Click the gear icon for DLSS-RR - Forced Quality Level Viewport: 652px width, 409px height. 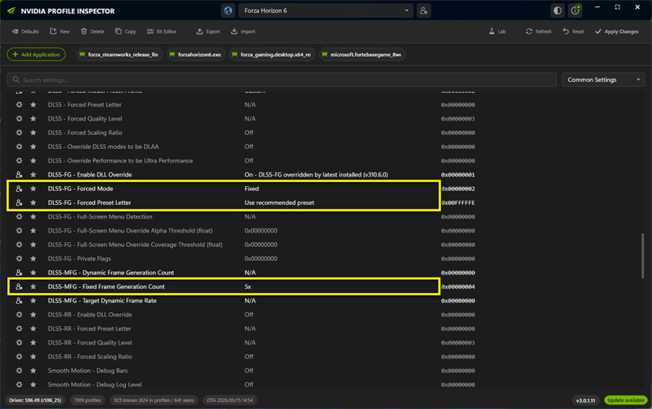click(x=19, y=343)
